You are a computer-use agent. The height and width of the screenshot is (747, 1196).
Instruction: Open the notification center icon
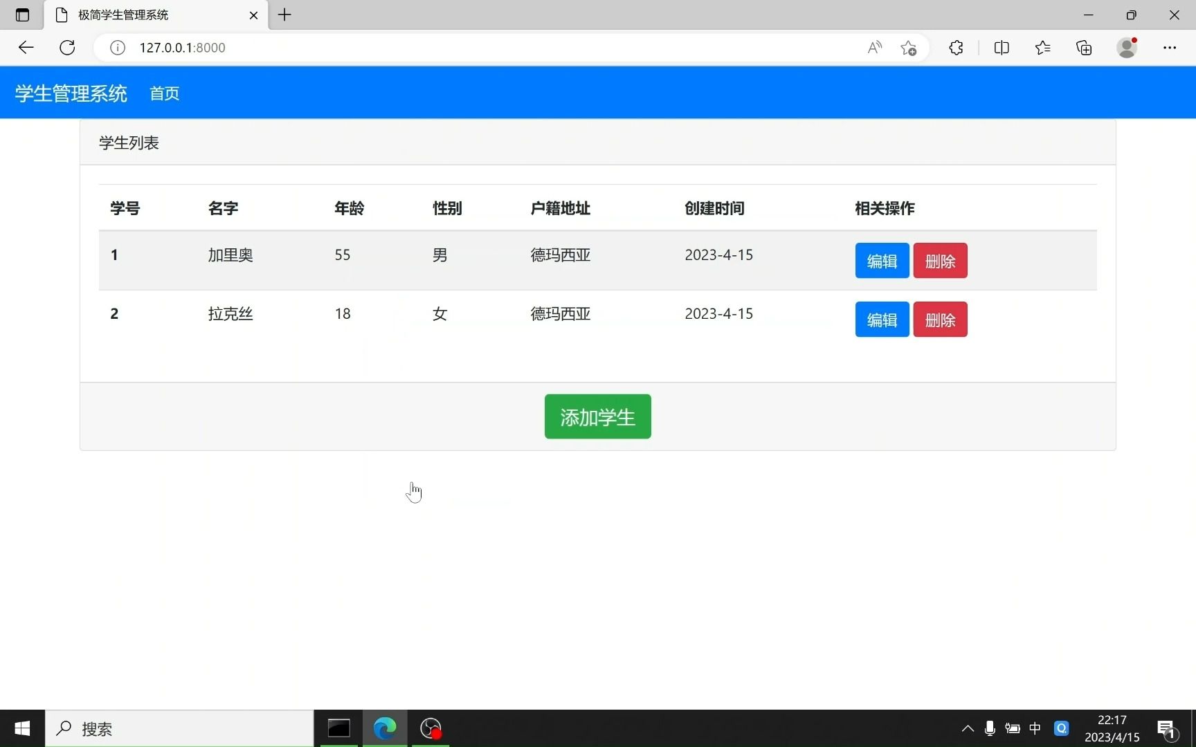point(1167,729)
